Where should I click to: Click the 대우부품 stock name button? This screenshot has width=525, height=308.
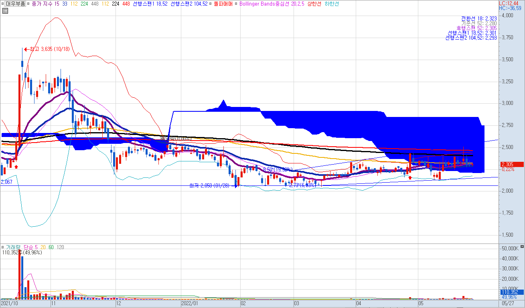pyautogui.click(x=16, y=3)
